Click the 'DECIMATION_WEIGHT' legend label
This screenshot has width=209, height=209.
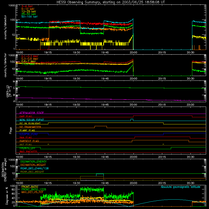pos(33,165)
